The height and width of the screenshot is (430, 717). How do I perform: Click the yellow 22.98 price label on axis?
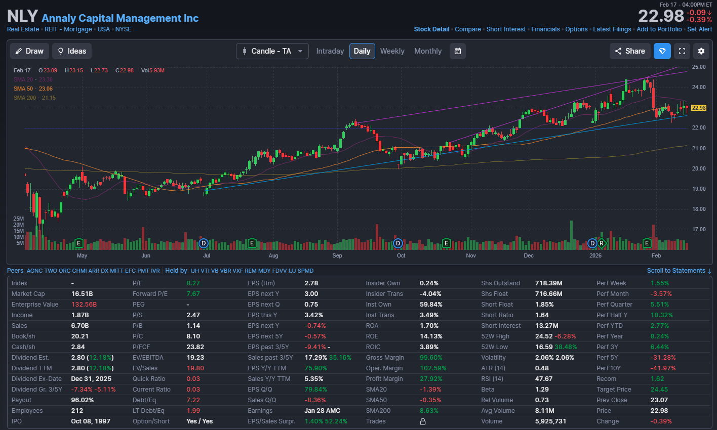tap(699, 108)
